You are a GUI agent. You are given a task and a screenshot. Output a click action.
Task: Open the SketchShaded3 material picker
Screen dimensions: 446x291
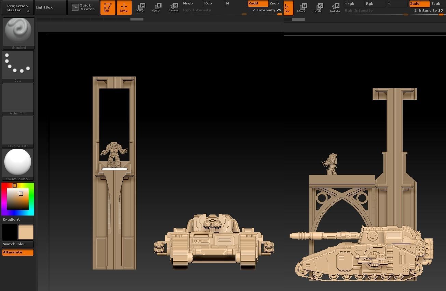pos(18,165)
